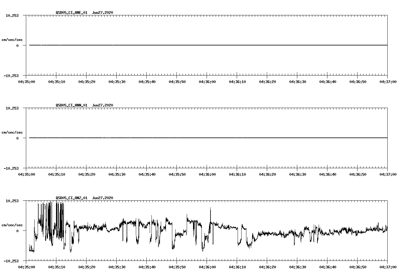Click the QSD05_CI_HNZ_01 plot title
This screenshot has height=278, width=409.
click(x=72, y=198)
